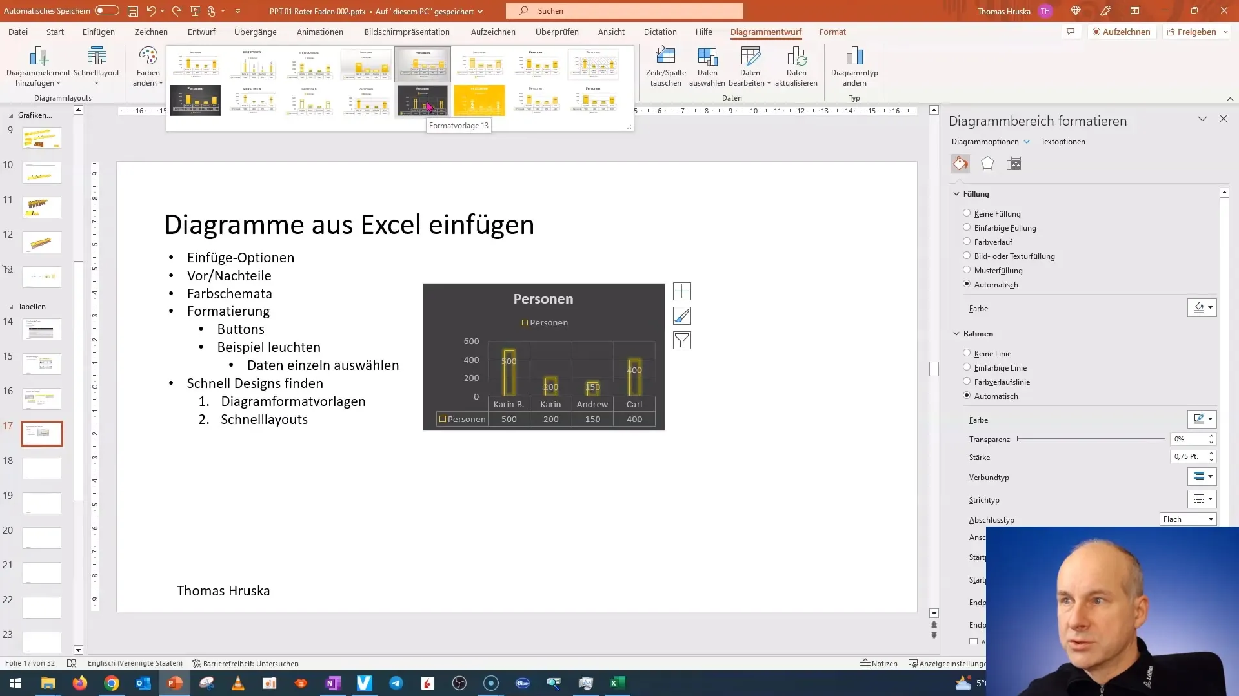Click the chart filter icon on the chart
This screenshot has width=1239, height=696.
click(683, 340)
